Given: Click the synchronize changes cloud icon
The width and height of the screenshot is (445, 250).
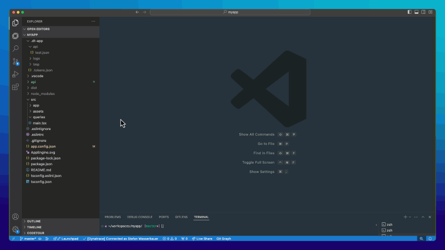Looking at the screenshot, I should (x=40, y=239).
